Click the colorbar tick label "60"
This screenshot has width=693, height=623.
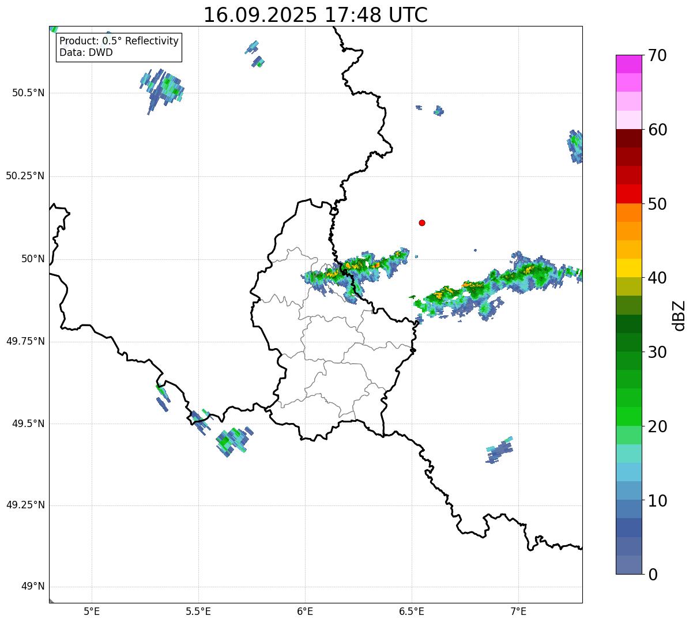pyautogui.click(x=657, y=130)
